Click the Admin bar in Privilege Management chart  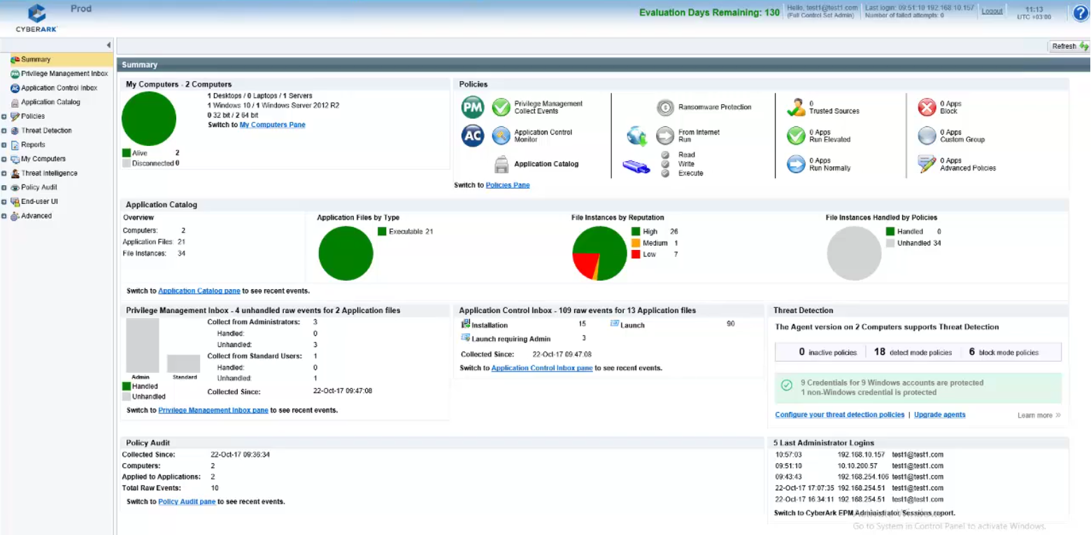(142, 346)
